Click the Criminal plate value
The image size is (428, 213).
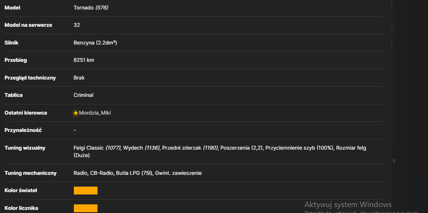[83, 95]
